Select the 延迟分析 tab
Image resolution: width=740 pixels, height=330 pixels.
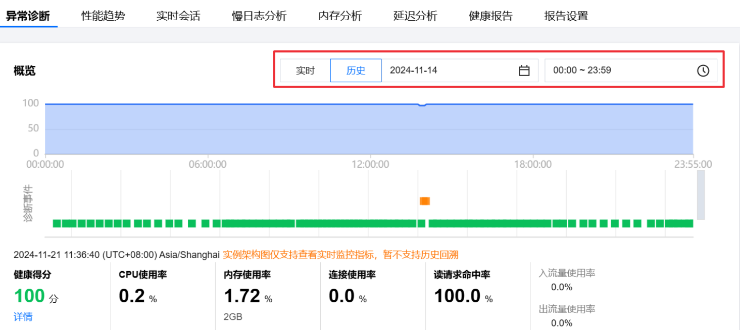coord(415,16)
